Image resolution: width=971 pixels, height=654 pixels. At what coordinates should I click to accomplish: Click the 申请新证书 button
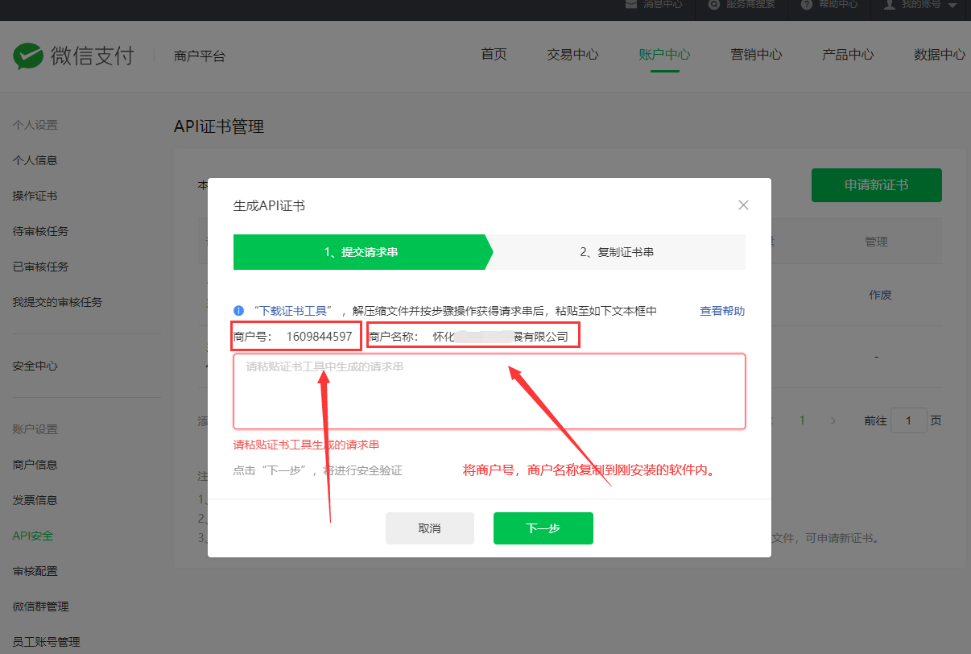point(877,185)
